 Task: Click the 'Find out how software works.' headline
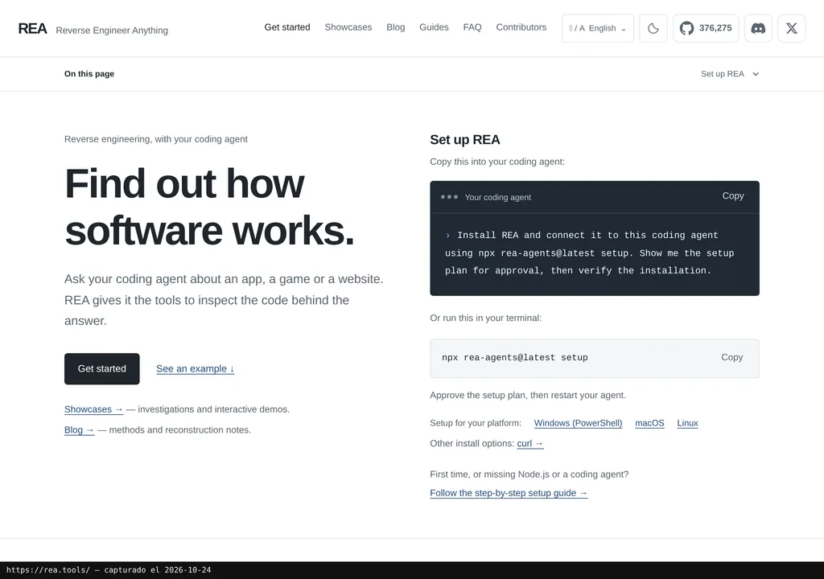point(210,207)
